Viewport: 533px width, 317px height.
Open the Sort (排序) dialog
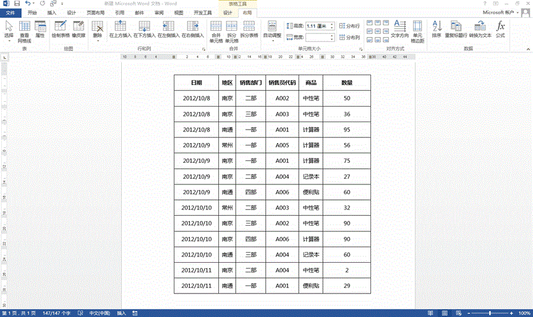point(437,28)
